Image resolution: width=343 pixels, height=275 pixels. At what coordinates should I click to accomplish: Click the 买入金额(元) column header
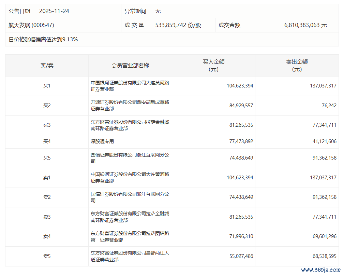coord(213,66)
